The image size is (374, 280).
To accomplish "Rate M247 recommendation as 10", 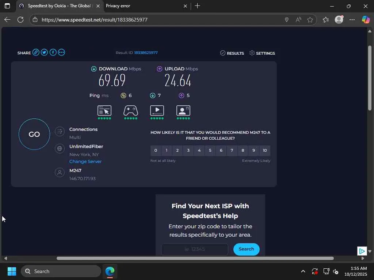I will pos(265,151).
